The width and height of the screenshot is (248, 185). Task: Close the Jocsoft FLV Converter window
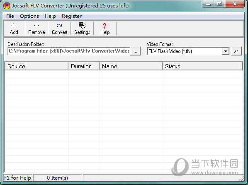click(x=235, y=4)
